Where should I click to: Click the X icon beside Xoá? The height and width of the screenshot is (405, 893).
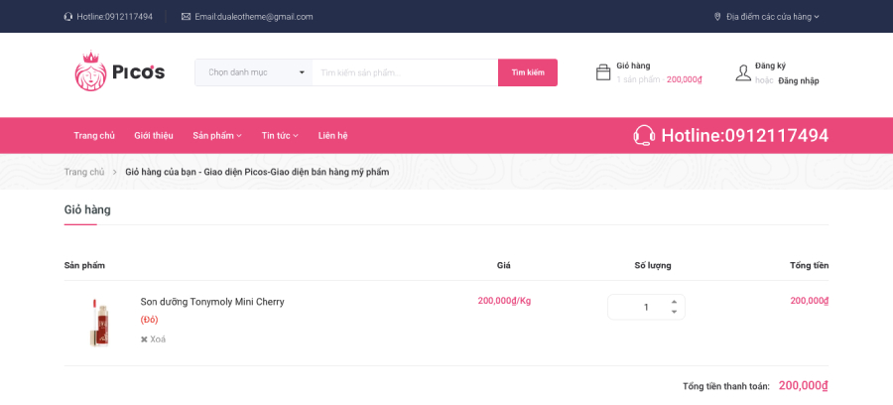coord(144,338)
